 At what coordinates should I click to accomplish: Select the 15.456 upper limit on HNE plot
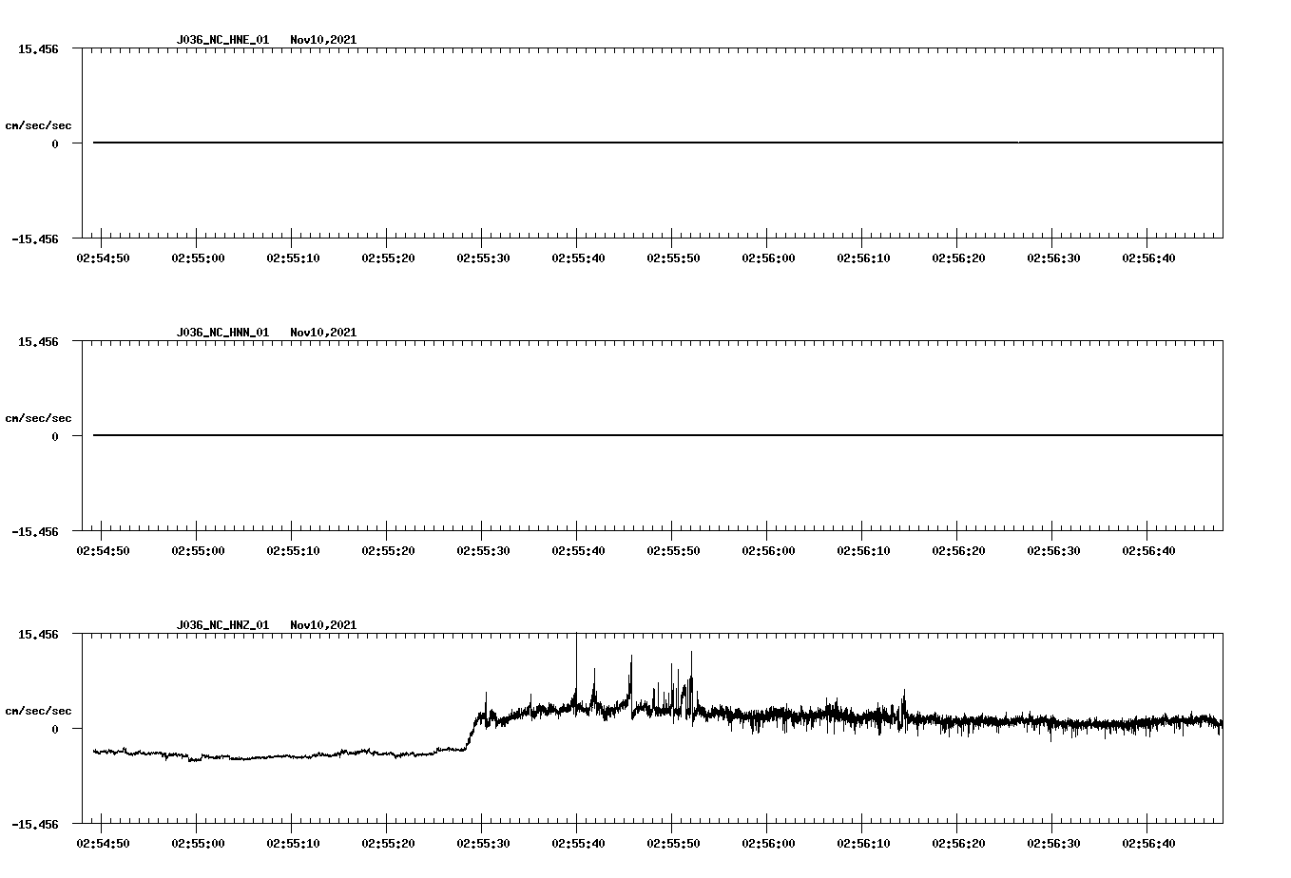pyautogui.click(x=38, y=48)
